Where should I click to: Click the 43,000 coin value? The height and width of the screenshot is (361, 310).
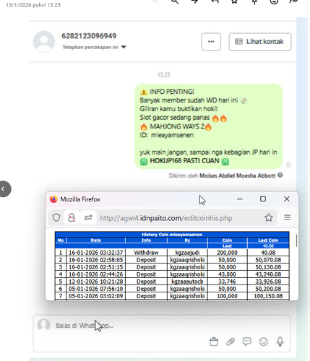pos(227,274)
